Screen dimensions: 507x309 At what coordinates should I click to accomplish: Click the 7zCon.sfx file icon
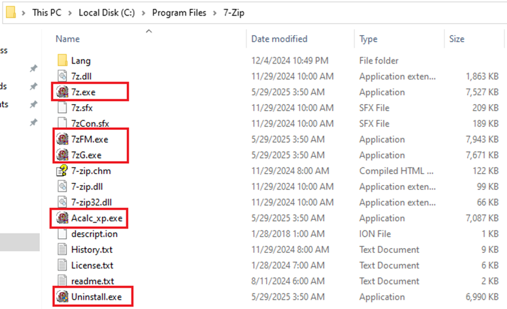pyautogui.click(x=62, y=123)
